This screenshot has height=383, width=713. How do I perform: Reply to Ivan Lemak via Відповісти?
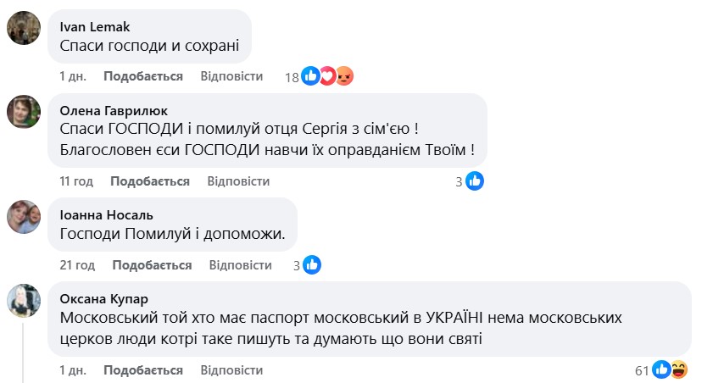pos(231,76)
